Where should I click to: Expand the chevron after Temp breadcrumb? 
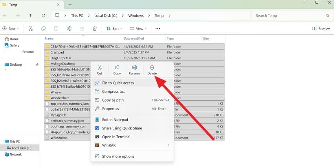click(x=169, y=16)
